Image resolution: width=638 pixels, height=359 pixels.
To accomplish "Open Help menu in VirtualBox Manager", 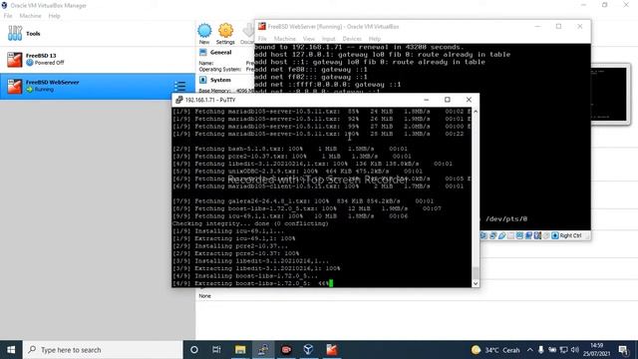I will pos(54,16).
